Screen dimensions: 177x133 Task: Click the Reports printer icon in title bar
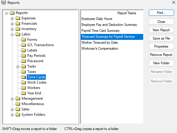[4, 2]
